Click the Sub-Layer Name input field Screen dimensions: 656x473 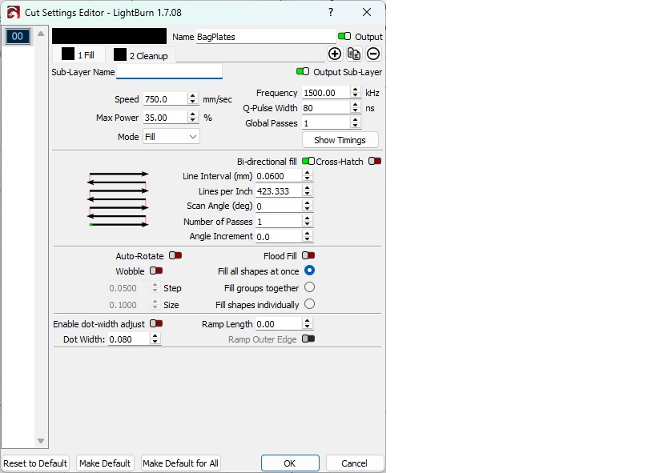169,71
